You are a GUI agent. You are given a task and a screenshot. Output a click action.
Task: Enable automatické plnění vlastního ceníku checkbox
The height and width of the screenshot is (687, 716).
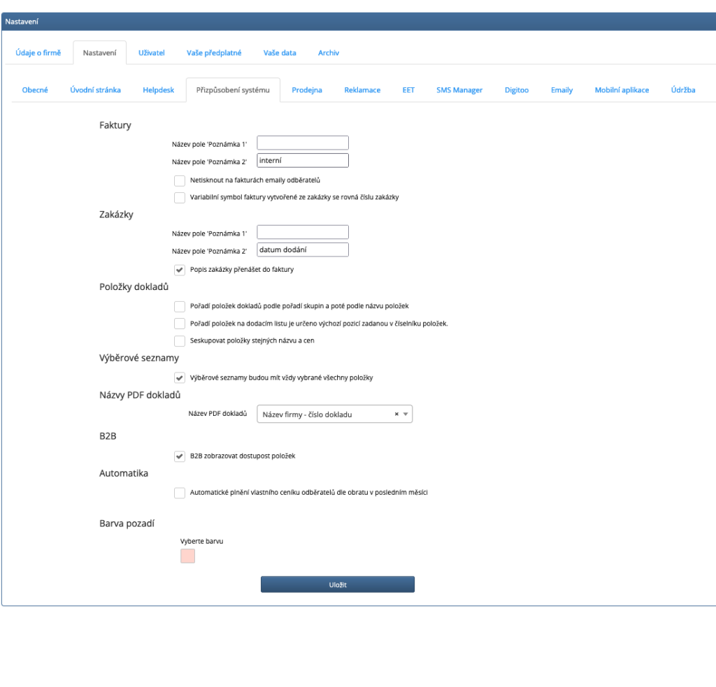tap(180, 492)
